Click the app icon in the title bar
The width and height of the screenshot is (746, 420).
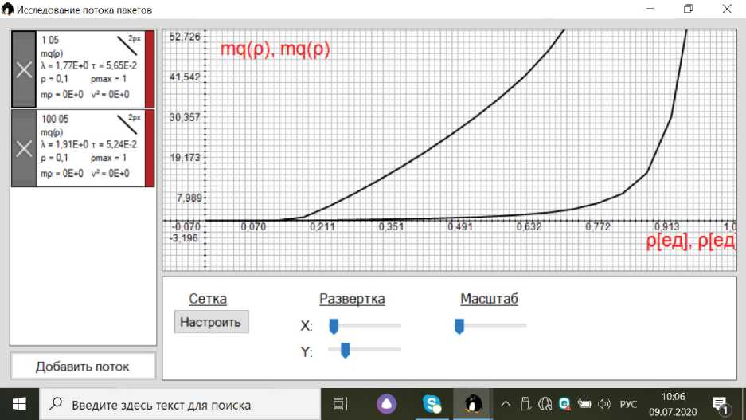[x=8, y=9]
